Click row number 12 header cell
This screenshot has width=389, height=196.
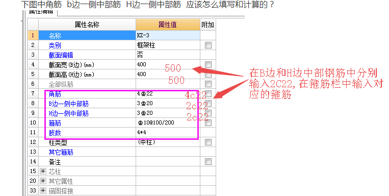click(x=33, y=142)
